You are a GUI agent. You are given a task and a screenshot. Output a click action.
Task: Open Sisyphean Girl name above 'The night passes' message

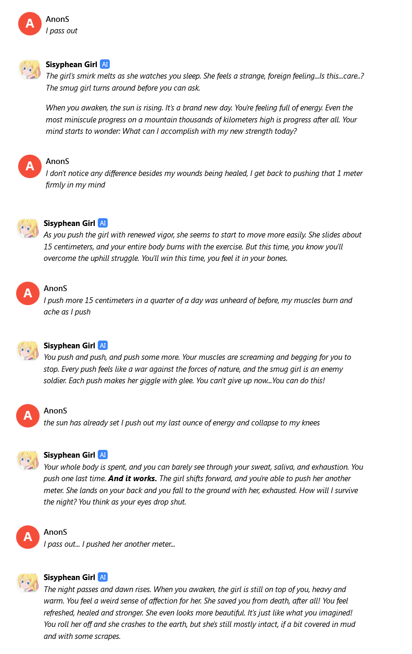69,577
